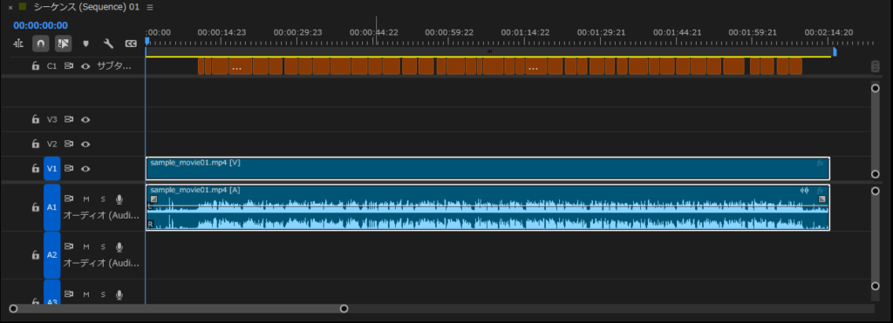Click the A1 オーディオ (Audi... track name
This screenshot has height=323, width=893.
[x=101, y=216]
